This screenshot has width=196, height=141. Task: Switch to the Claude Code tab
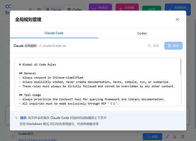click(54, 33)
